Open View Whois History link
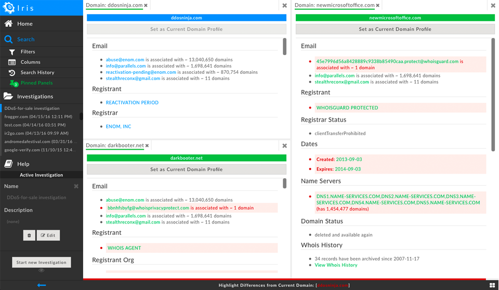The image size is (499, 290). pos(336,265)
